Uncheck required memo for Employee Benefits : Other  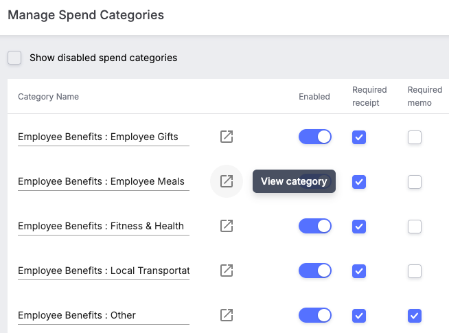pyautogui.click(x=415, y=316)
